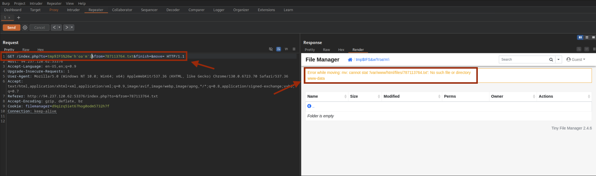The image size is (596, 176).
Task: Sort file list by Size column
Action: 365,96
